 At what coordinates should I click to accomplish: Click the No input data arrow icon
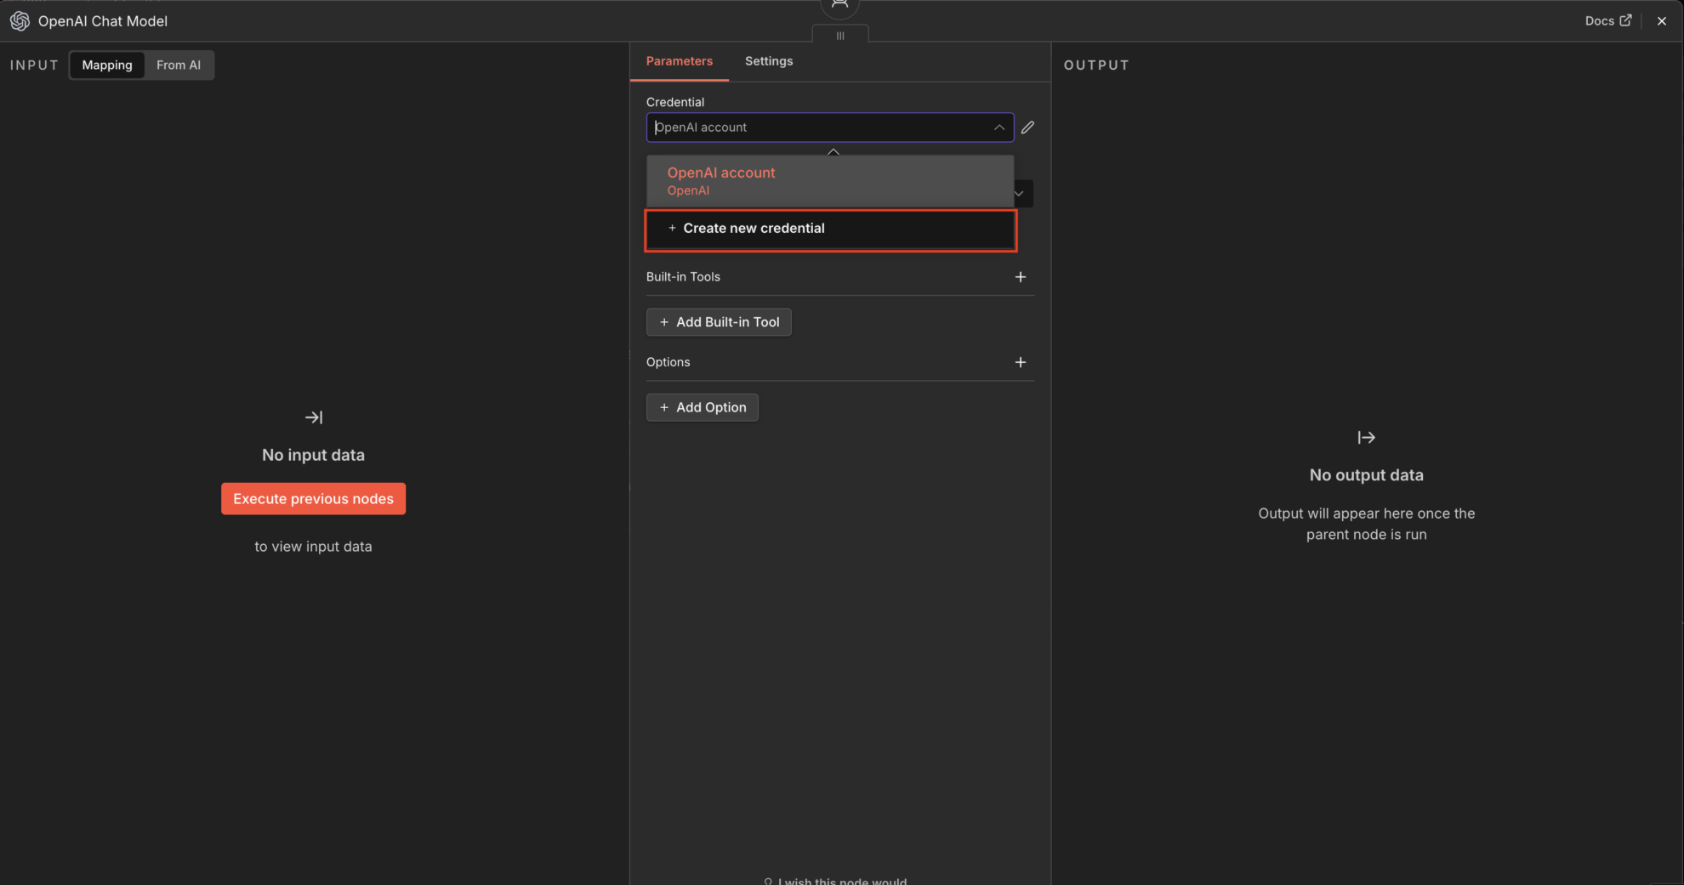tap(314, 417)
